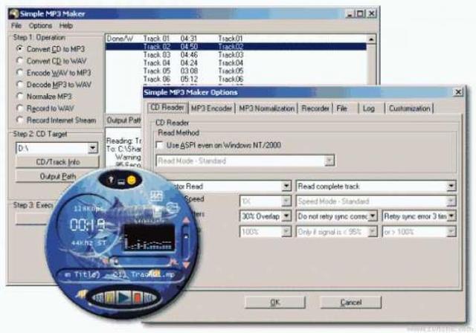Select the Track 04 row in track list
476x333 pixels.
click(x=236, y=62)
